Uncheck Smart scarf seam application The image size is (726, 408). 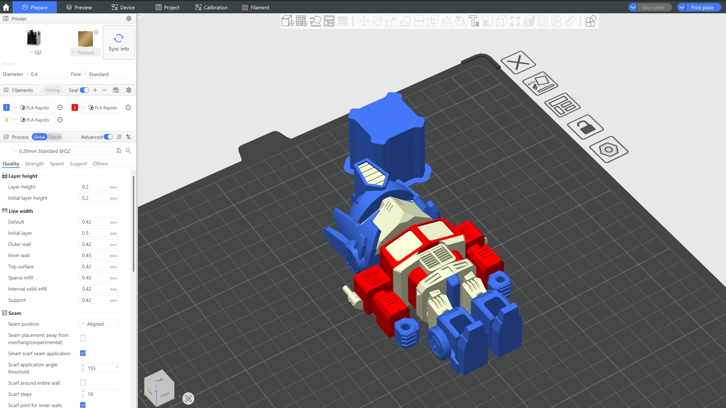pos(83,353)
